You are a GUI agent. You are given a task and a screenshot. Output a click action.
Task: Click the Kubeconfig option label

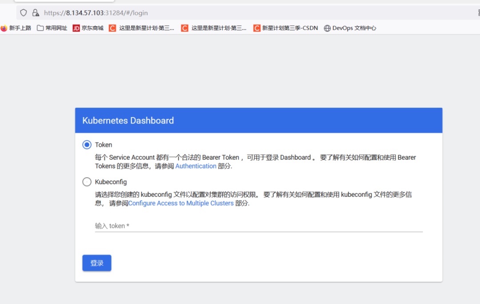111,182
